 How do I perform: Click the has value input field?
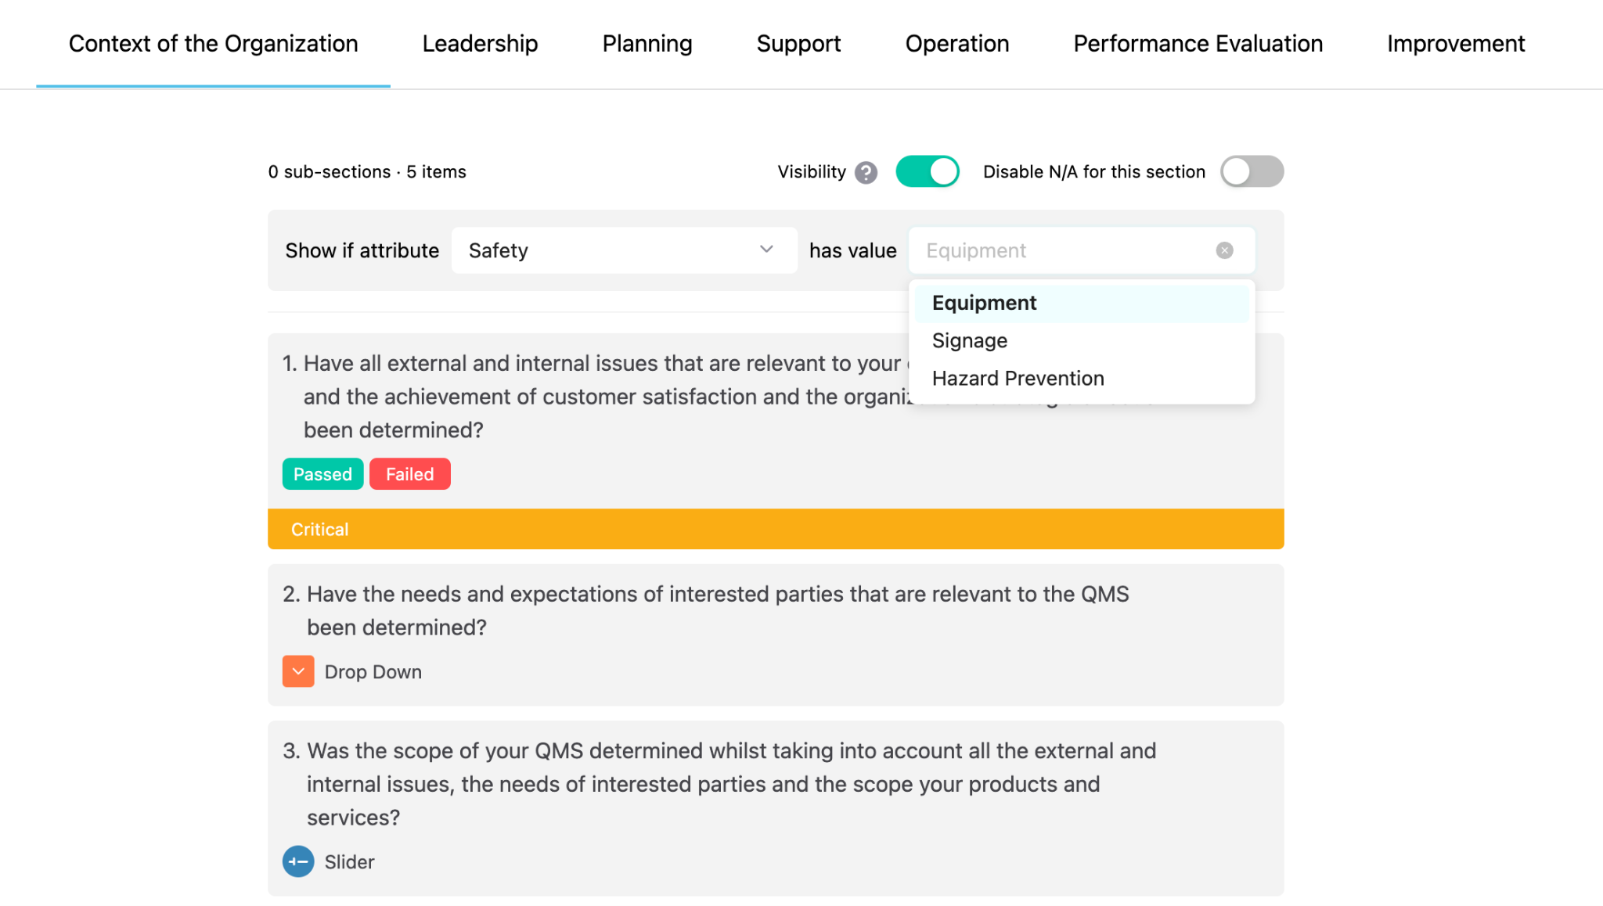1064,250
